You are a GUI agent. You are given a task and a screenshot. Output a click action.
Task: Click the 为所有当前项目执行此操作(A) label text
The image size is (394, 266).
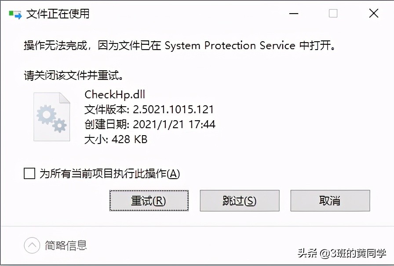click(109, 174)
